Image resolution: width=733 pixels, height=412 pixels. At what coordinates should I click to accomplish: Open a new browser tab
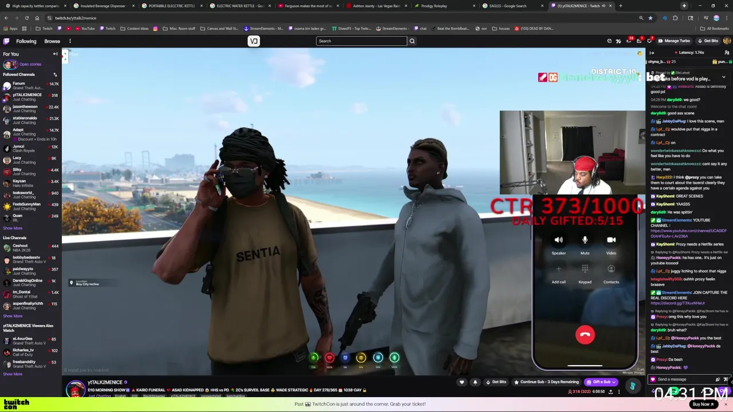(x=621, y=6)
